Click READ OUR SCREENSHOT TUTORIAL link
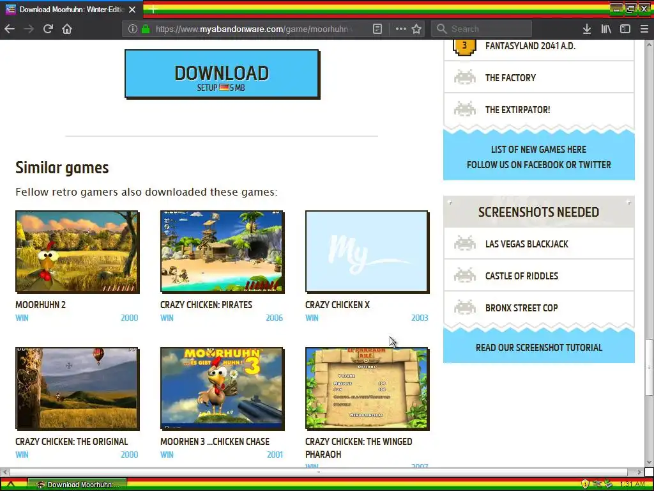 (539, 348)
